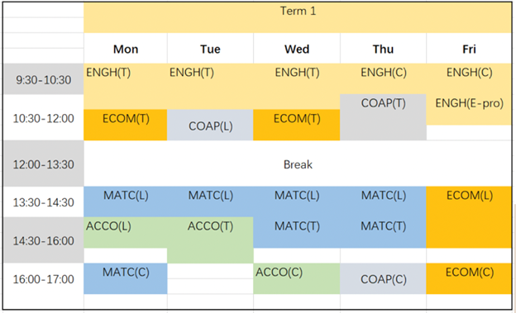Screen dimensions: 516x313
Task: Click the Break cell
Action: pyautogui.click(x=298, y=164)
